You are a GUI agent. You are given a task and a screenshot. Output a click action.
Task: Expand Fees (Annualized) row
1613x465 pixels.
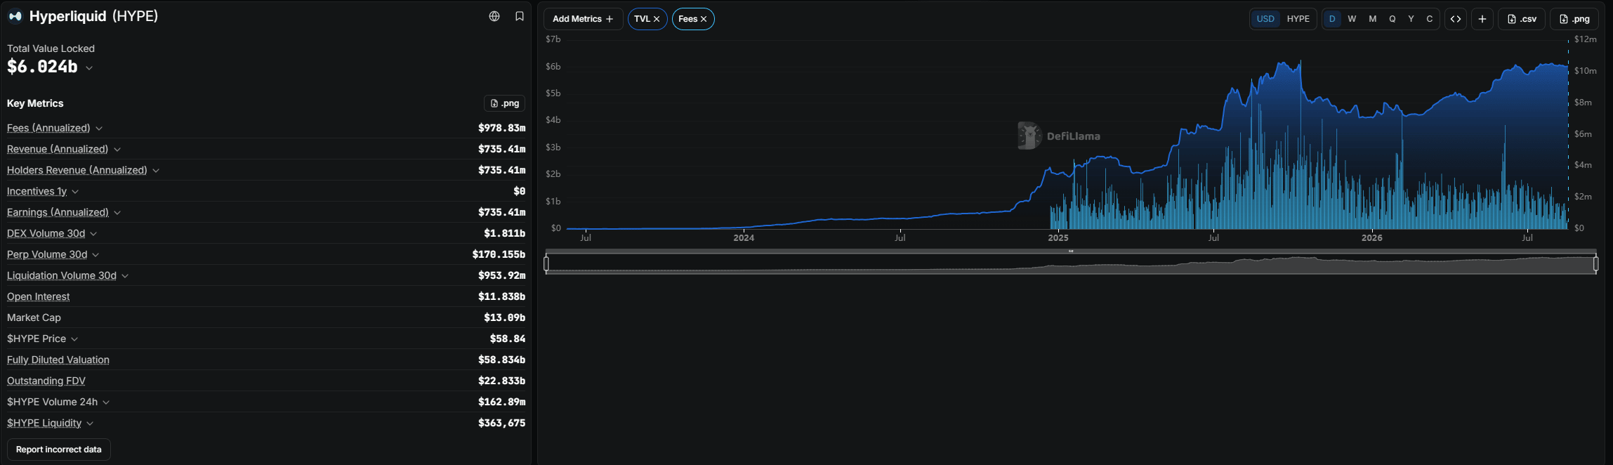click(99, 129)
